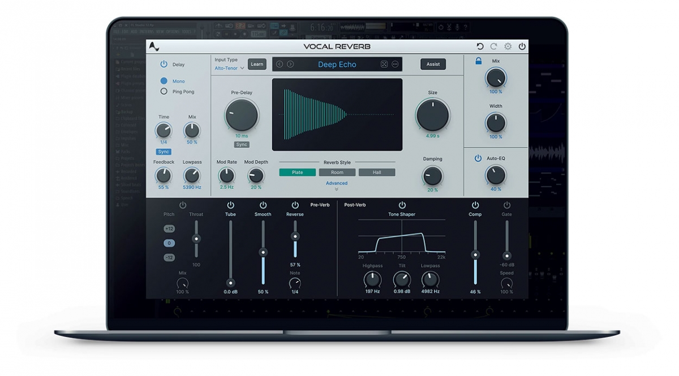Image resolution: width=679 pixels, height=376 pixels.
Task: Click the Gate slider handle at -60 dB
Action: point(506,256)
